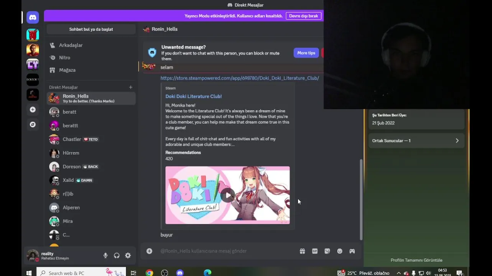Image resolution: width=492 pixels, height=276 pixels.
Task: Open the Steam store Doki Doki link
Action: [x=240, y=78]
